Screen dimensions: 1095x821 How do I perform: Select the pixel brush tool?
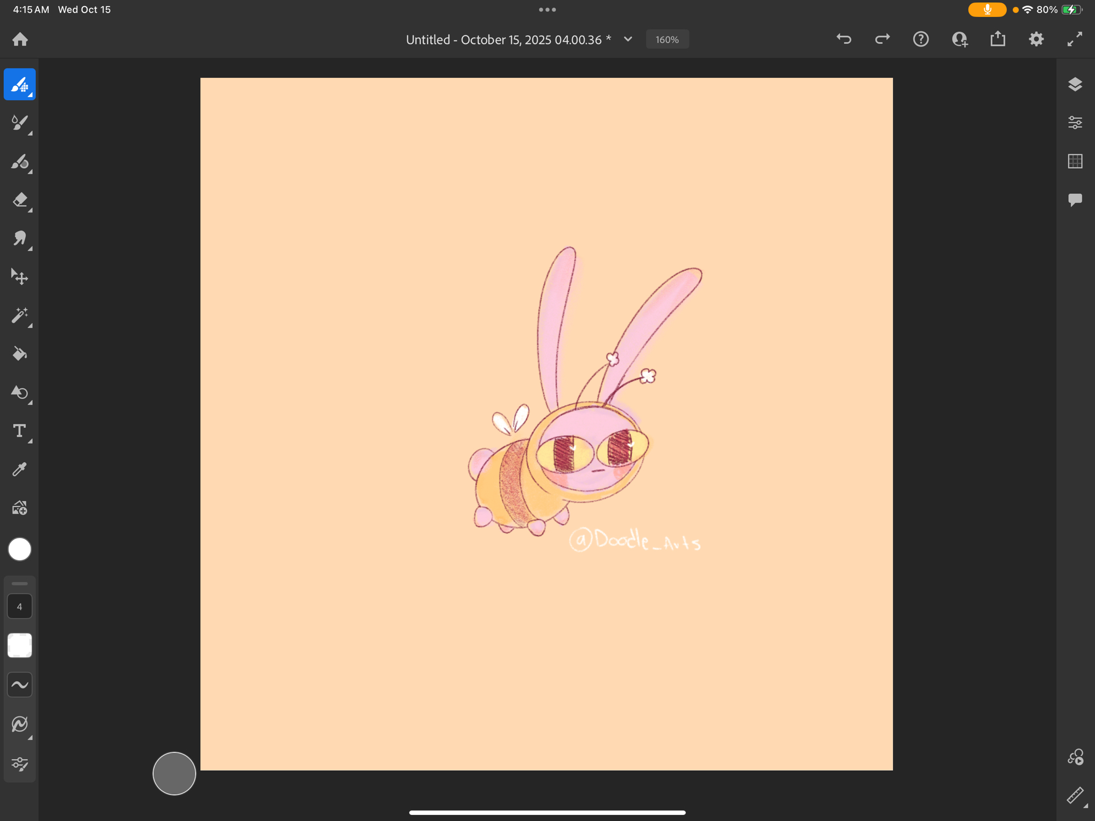pyautogui.click(x=20, y=84)
